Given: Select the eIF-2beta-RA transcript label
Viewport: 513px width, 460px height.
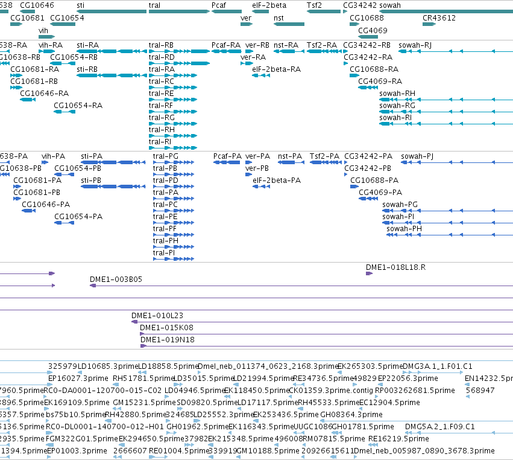Looking at the screenshot, I should 276,69.
